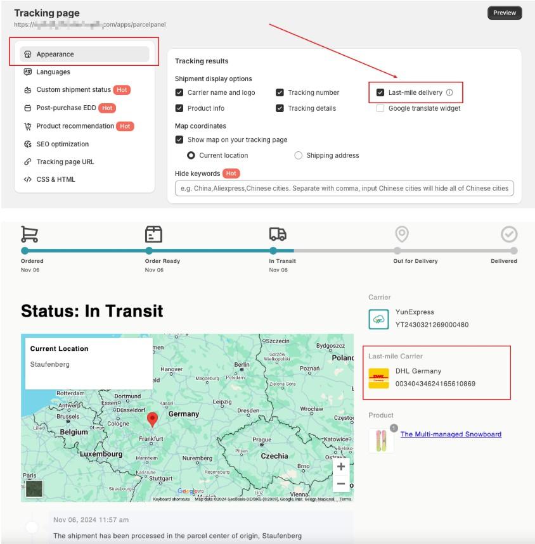Toggle Show map on tracking page
This screenshot has width=535, height=544.
pos(179,139)
